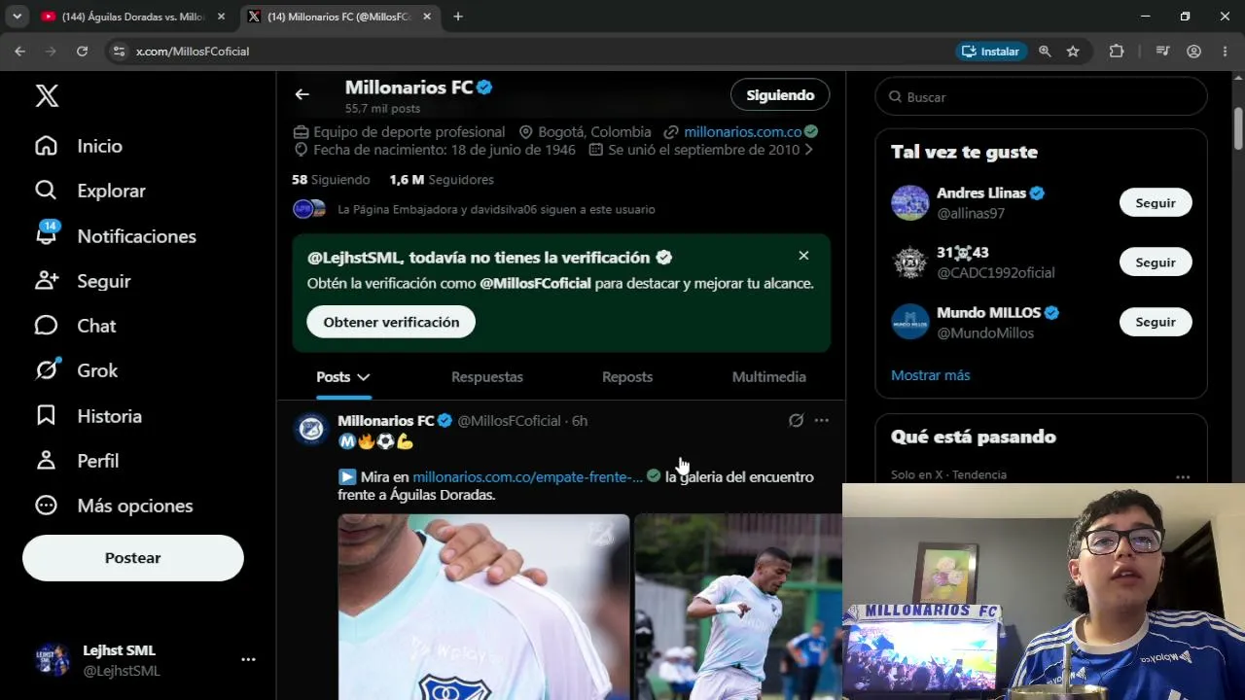1245x700 pixels.
Task: Click Obtener verificación
Action: coord(391,322)
